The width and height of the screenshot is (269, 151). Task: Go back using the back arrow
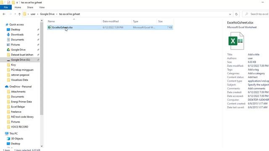(x=4, y=14)
